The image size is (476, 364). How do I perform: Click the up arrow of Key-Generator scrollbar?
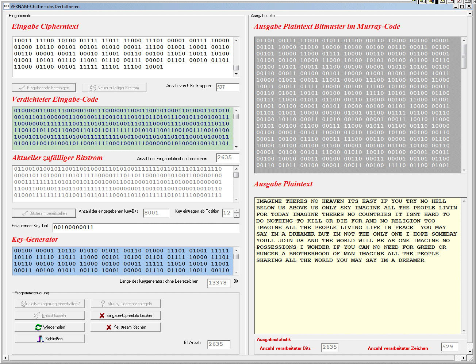236,250
